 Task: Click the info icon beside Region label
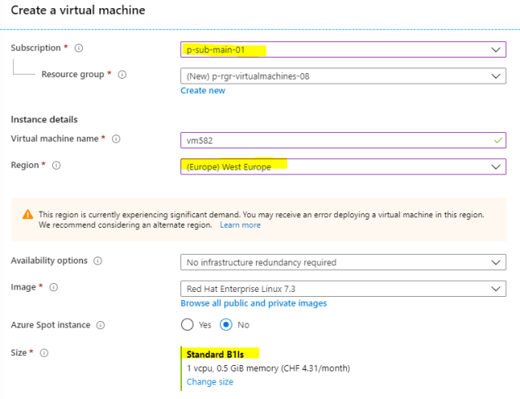click(57, 165)
